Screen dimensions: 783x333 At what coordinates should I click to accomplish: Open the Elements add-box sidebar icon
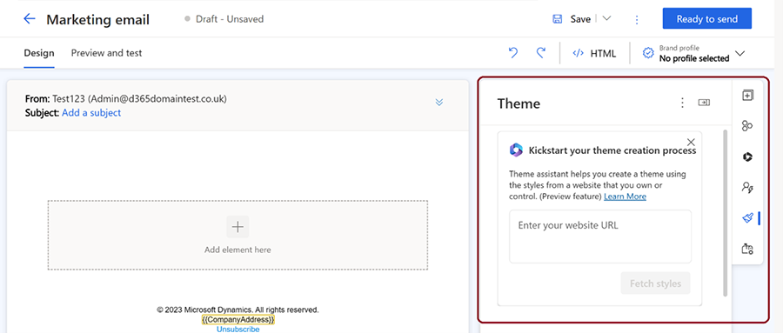point(747,95)
